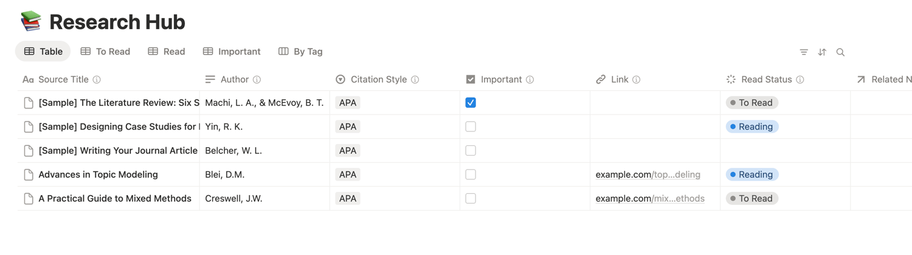Viewport: 912px width, 255px height.
Task: Click info icon next to Read Status
Action: pos(800,79)
